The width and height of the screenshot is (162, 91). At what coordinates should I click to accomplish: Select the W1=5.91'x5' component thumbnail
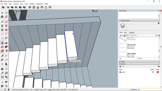(x=123, y=48)
